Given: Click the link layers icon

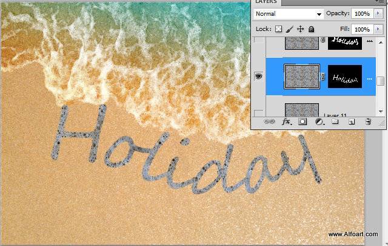Looking at the screenshot, I should (270, 122).
